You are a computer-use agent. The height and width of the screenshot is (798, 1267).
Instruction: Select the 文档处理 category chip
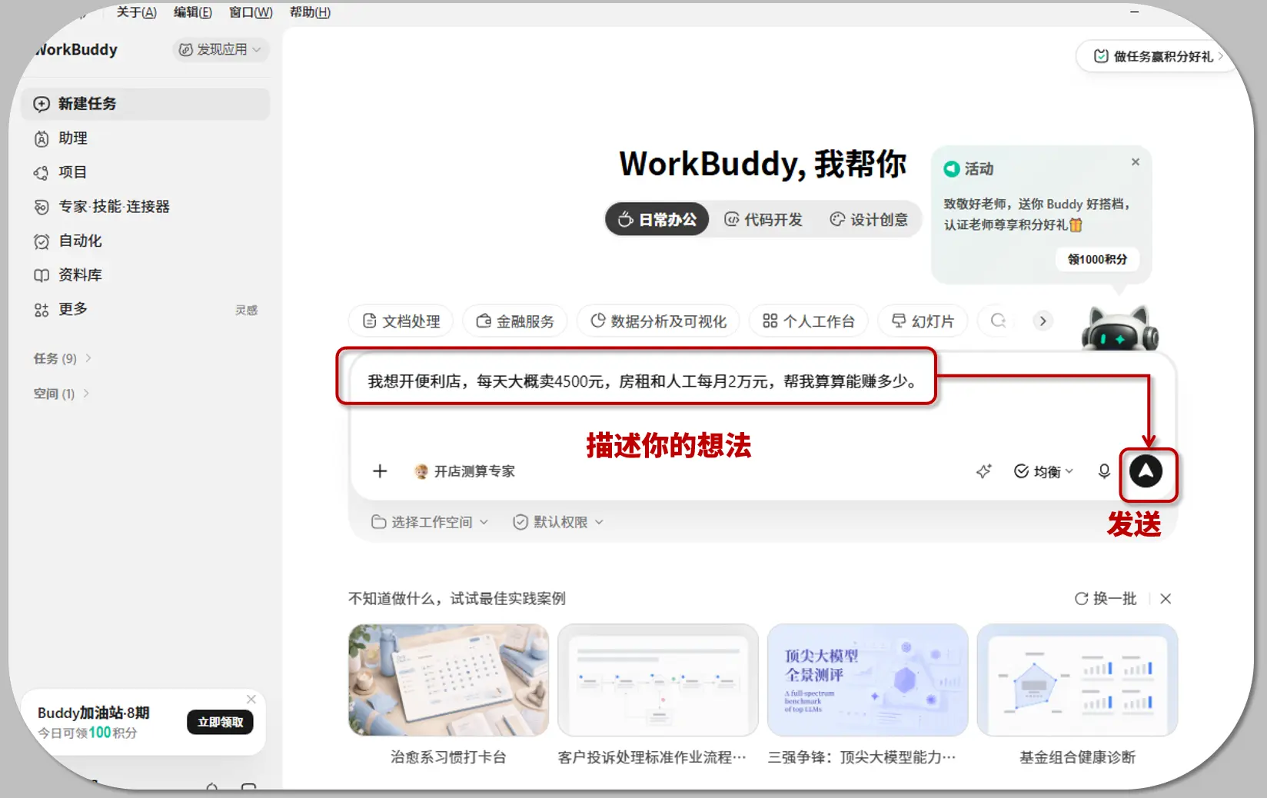tap(401, 321)
